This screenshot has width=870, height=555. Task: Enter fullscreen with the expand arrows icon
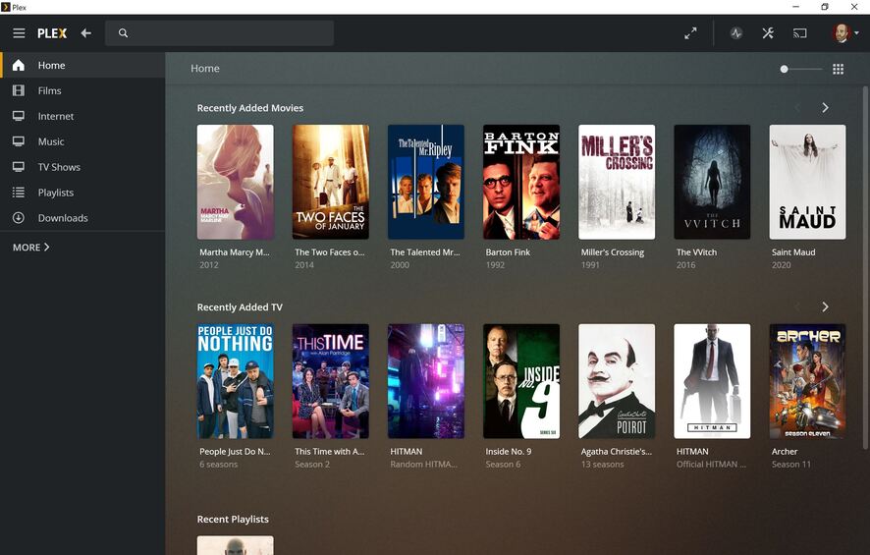tap(690, 33)
